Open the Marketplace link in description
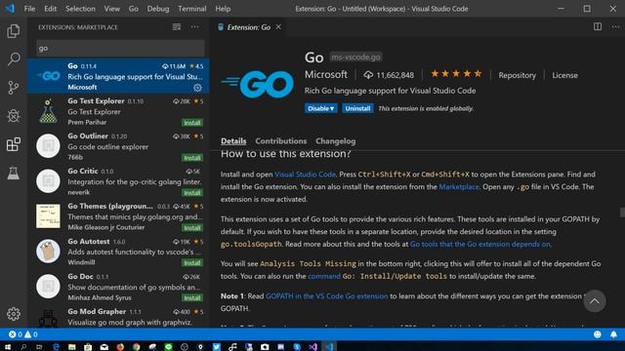This screenshot has height=351, width=625. coord(459,186)
